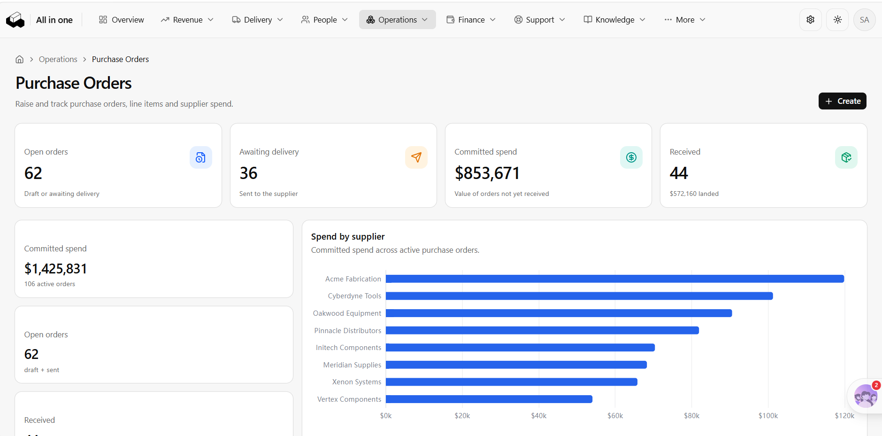Open the Knowledge menu
Image resolution: width=882 pixels, height=436 pixels.
click(614, 20)
